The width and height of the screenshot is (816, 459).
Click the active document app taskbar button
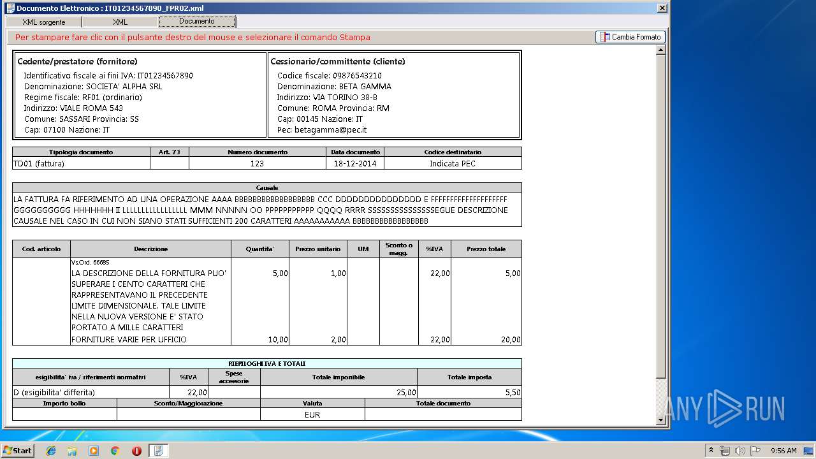coord(158,451)
